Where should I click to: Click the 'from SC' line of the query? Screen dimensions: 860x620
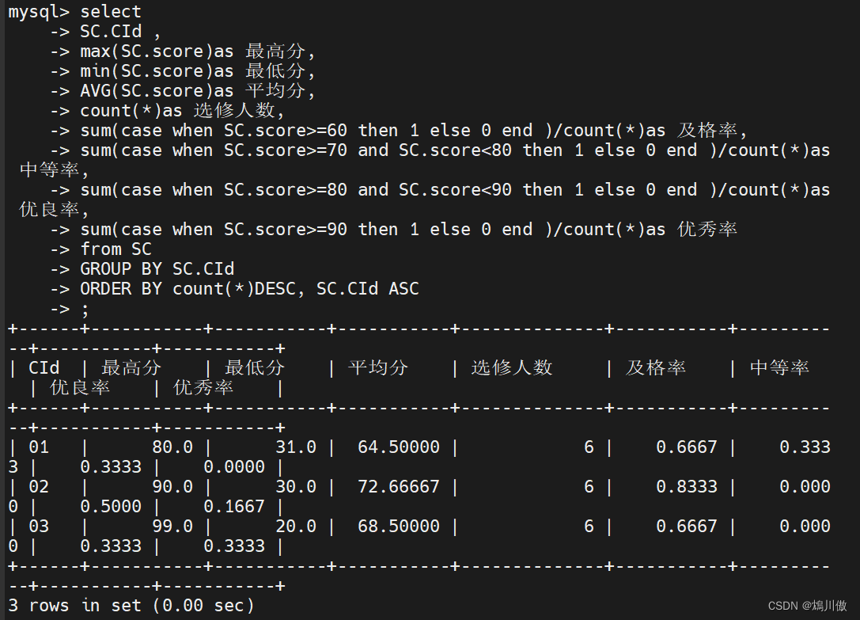[x=116, y=249]
